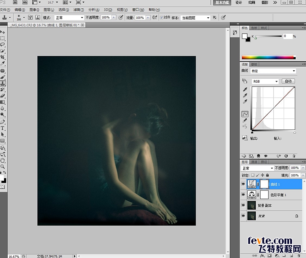The image size is (306, 258).
Task: Click the 自动 auto button in Curves
Action: [x=288, y=81]
